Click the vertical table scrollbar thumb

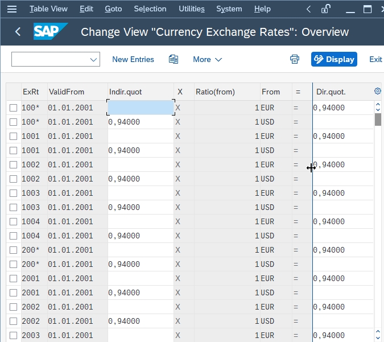[x=378, y=120]
